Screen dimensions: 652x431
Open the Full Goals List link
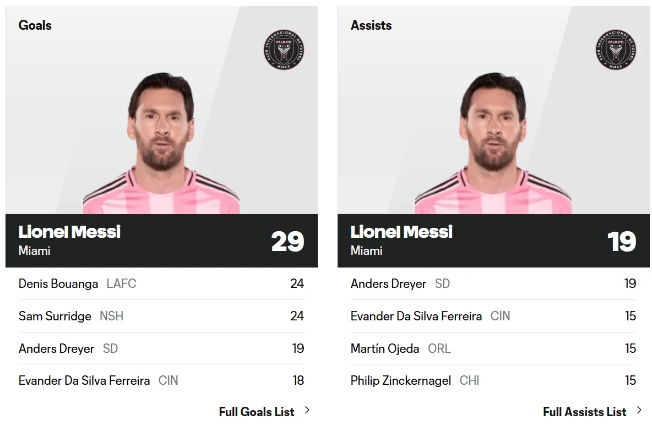pos(257,412)
